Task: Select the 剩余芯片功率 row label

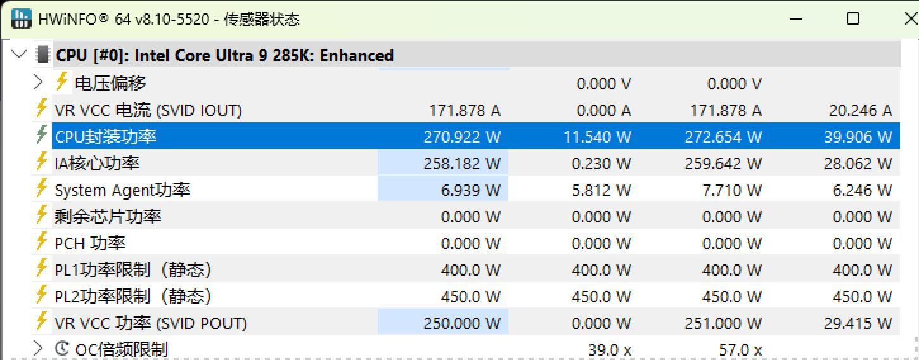Action: (108, 217)
